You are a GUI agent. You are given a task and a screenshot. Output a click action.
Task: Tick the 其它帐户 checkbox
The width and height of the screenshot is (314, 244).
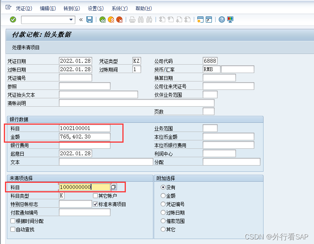tap(96, 195)
